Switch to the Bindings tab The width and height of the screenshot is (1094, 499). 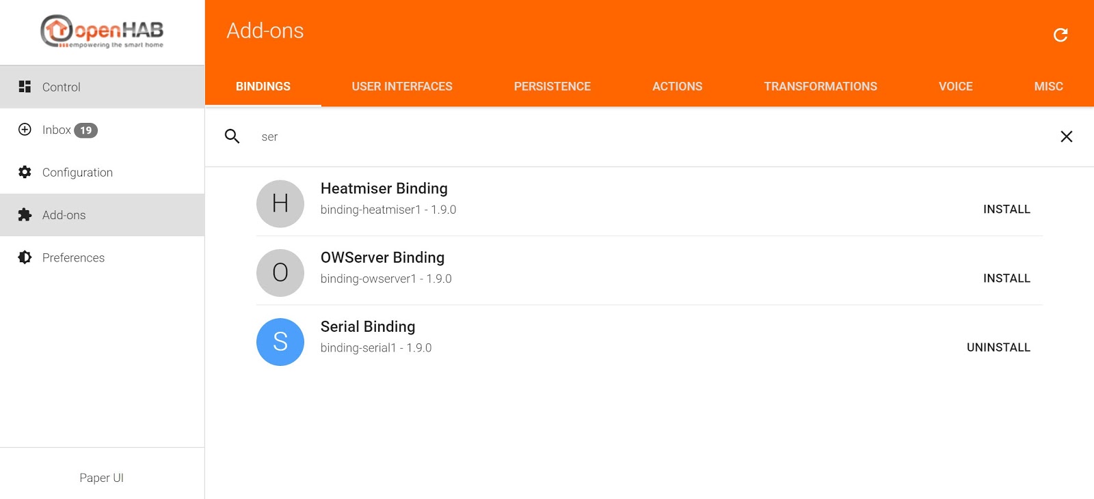pyautogui.click(x=263, y=87)
